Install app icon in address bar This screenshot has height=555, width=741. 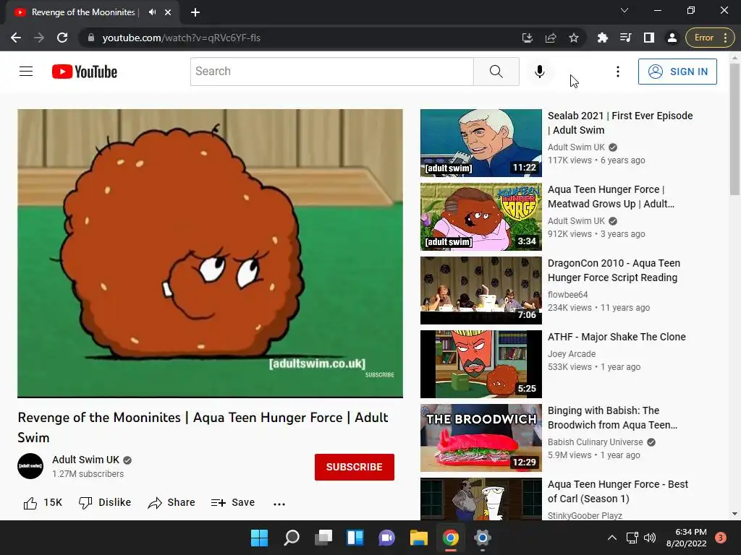(x=528, y=38)
